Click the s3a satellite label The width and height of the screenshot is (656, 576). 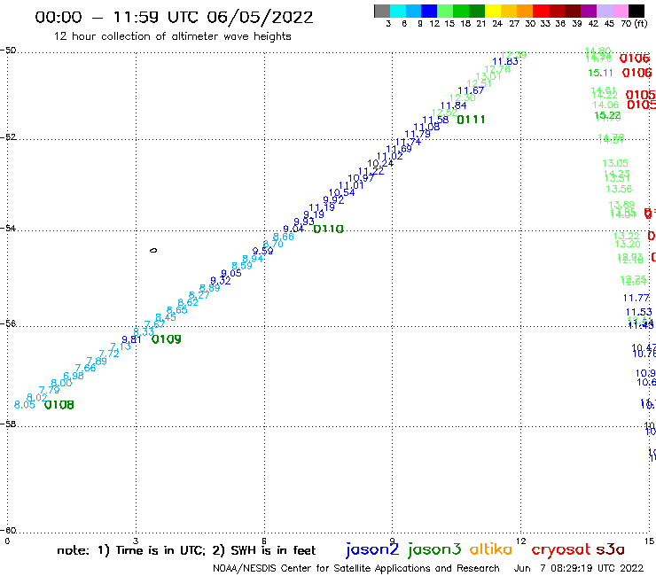click(610, 549)
